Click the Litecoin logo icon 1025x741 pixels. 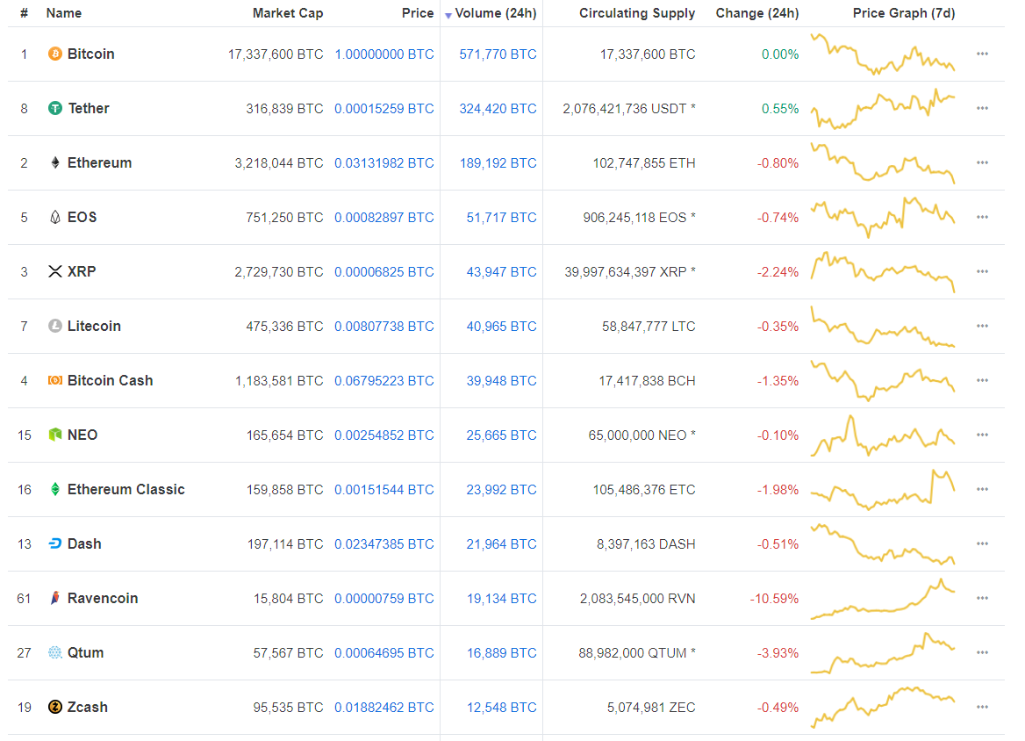55,326
